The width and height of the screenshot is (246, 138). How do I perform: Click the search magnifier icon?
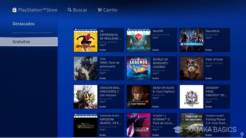coord(70,10)
